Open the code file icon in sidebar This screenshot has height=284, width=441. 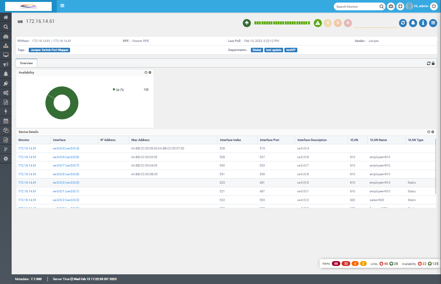click(x=6, y=102)
